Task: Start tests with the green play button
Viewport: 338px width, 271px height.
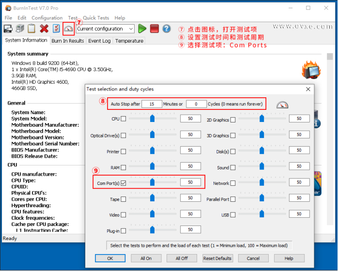Action: pos(142,29)
